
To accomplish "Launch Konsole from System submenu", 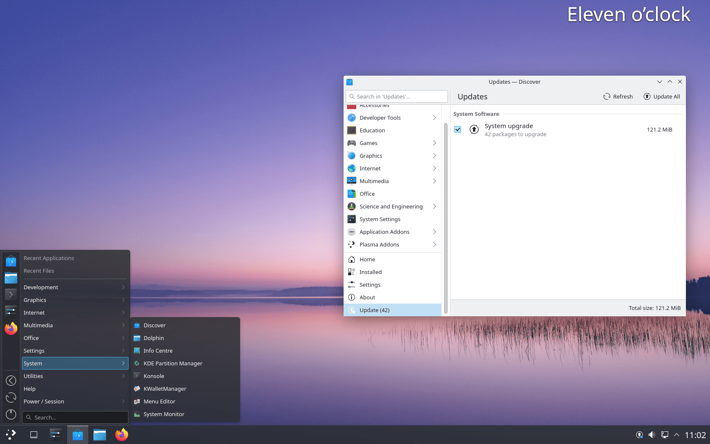I will (x=185, y=376).
